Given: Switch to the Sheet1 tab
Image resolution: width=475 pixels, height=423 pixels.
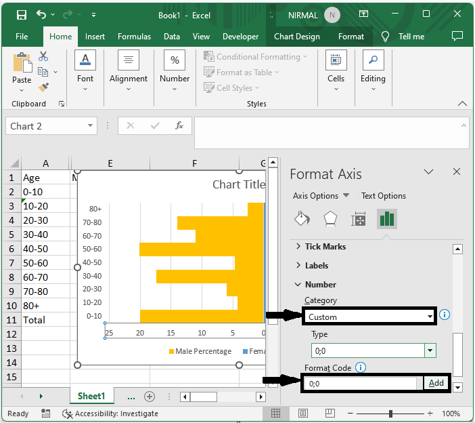Looking at the screenshot, I should tap(91, 396).
